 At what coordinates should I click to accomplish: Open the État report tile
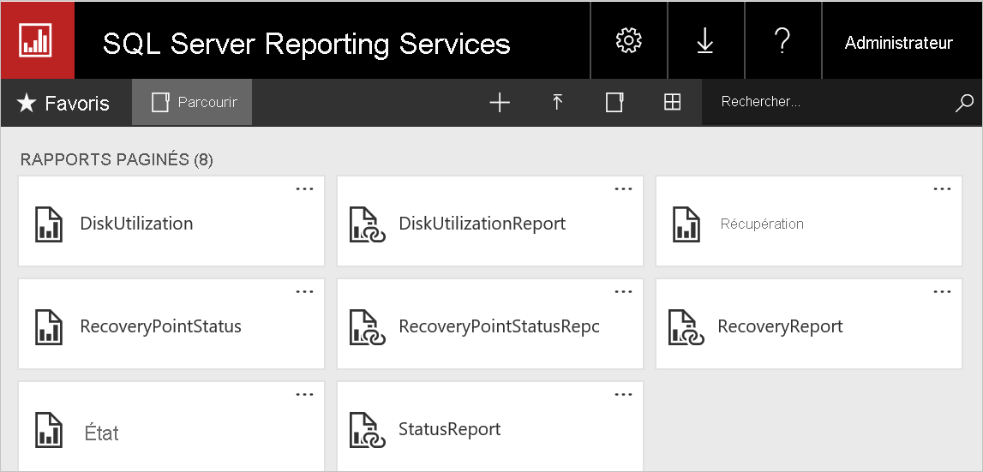(102, 433)
